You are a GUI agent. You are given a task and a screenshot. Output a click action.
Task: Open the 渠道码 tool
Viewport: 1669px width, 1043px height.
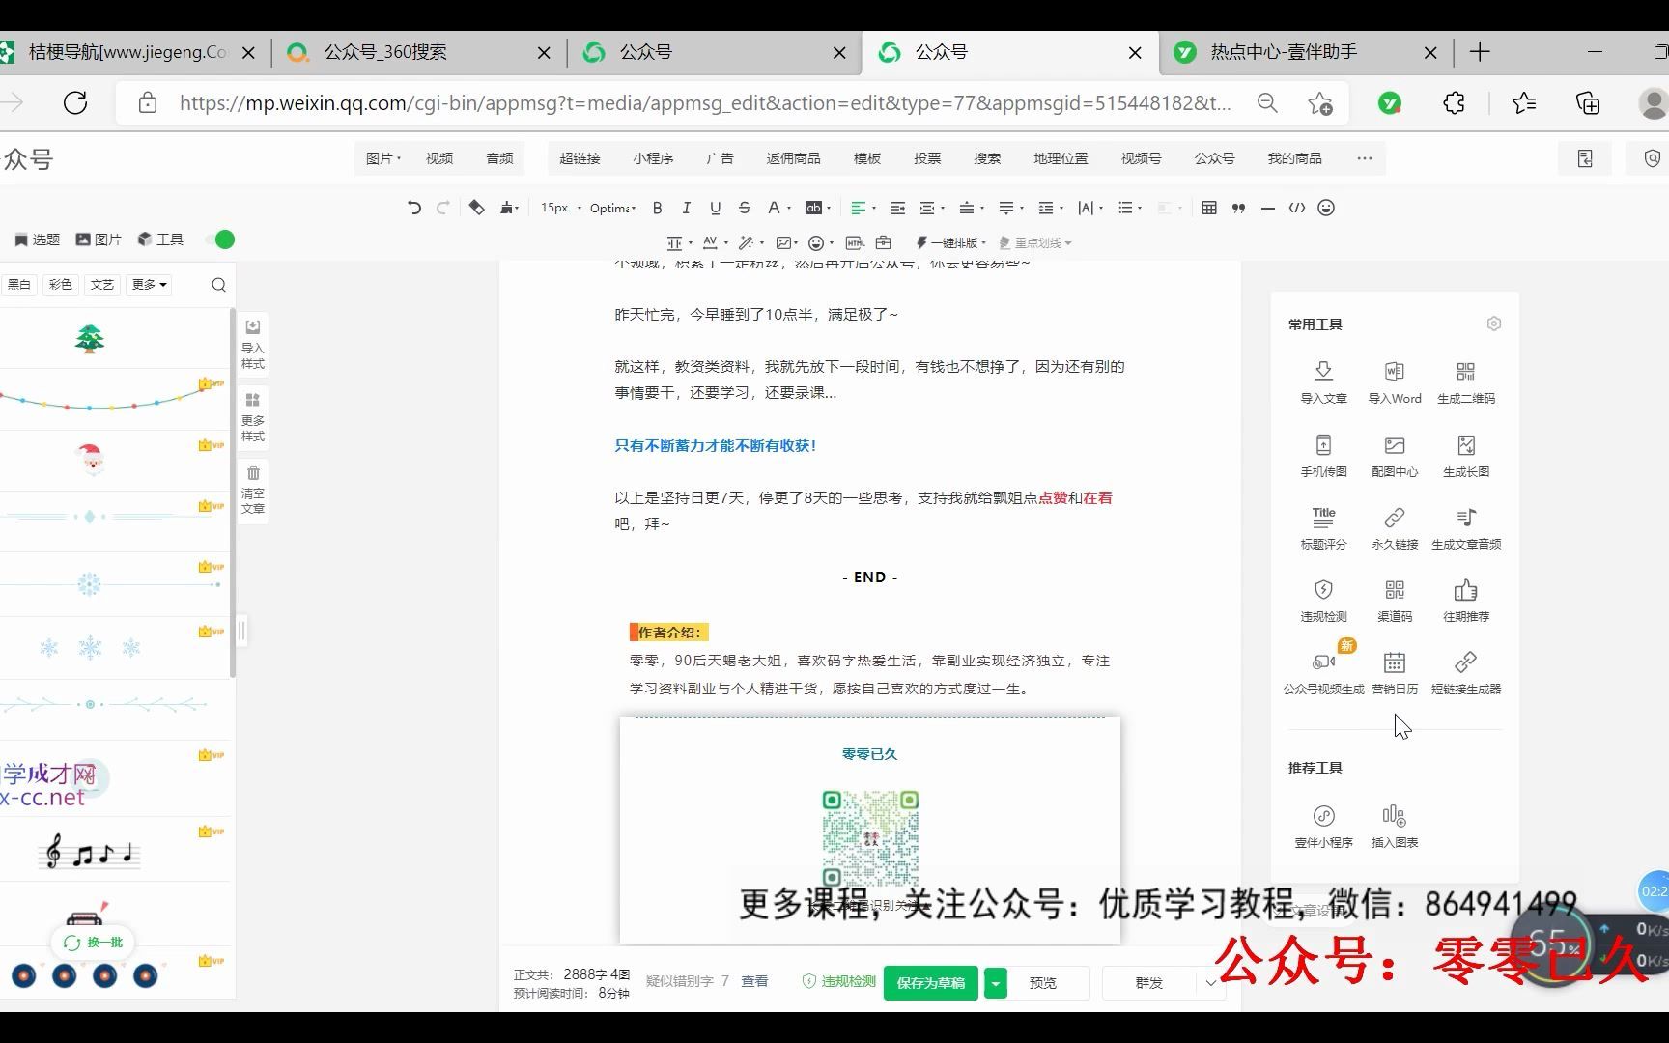point(1395,601)
